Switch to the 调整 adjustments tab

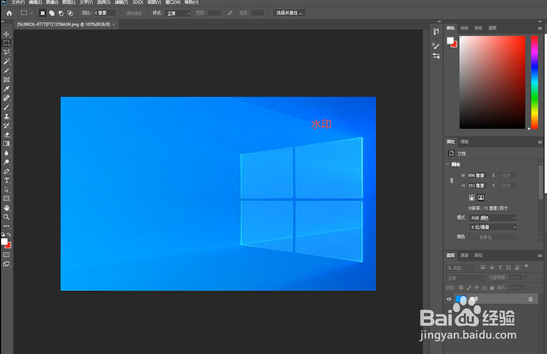point(465,142)
